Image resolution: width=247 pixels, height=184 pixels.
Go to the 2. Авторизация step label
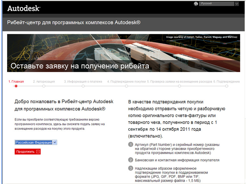(x=44, y=82)
